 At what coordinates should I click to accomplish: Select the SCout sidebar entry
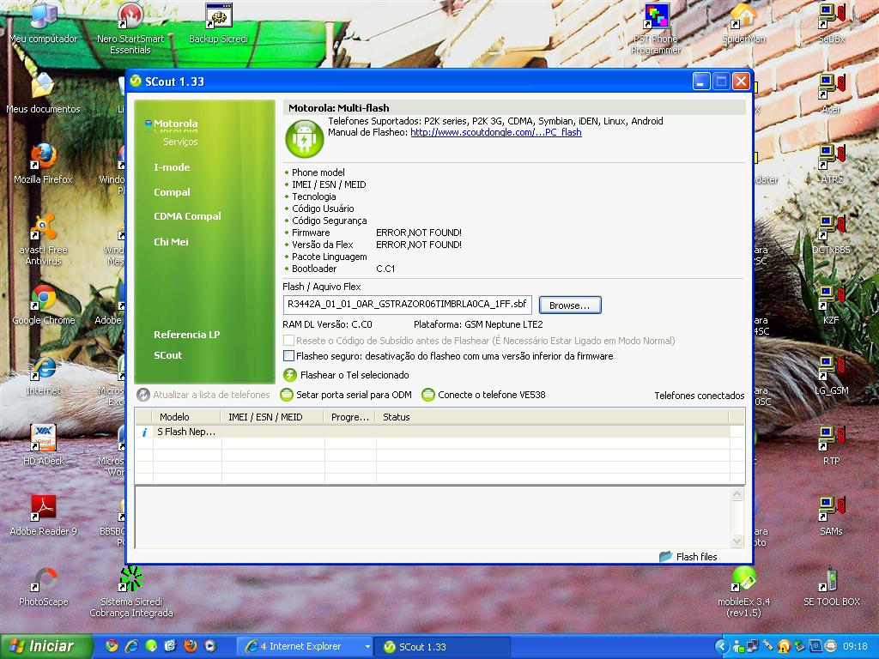(x=167, y=354)
